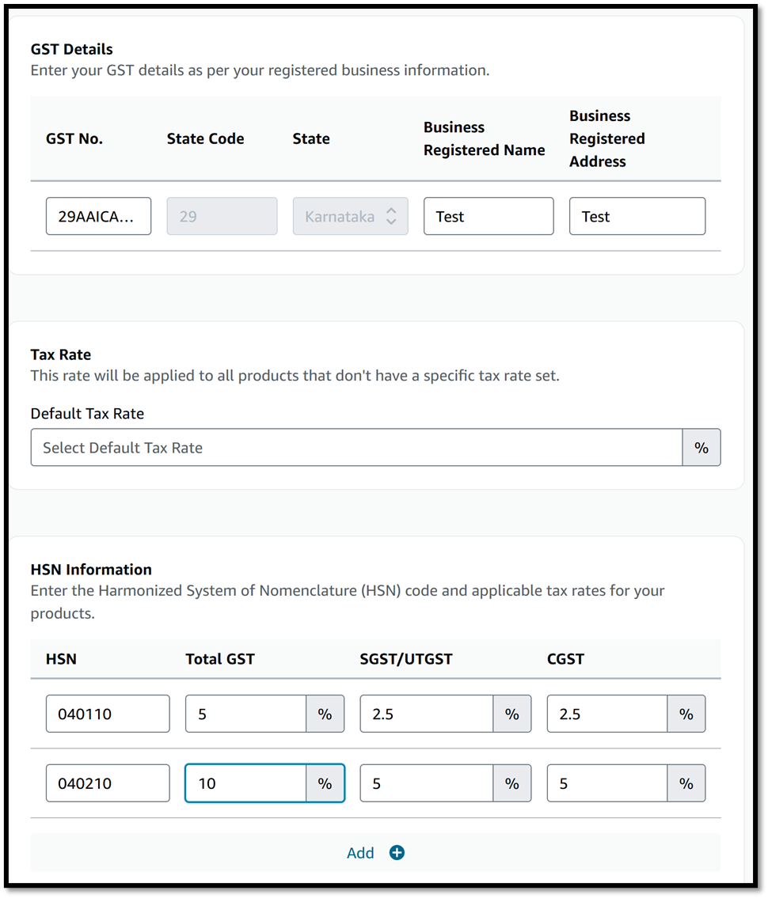Image resolution: width=768 pixels, height=898 pixels.
Task: Click SGST/UTGST field in second HSN row
Action: coord(426,783)
